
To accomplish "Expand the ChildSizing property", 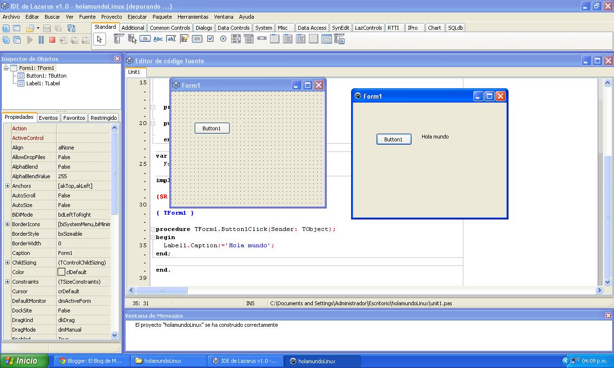I will pyautogui.click(x=7, y=263).
